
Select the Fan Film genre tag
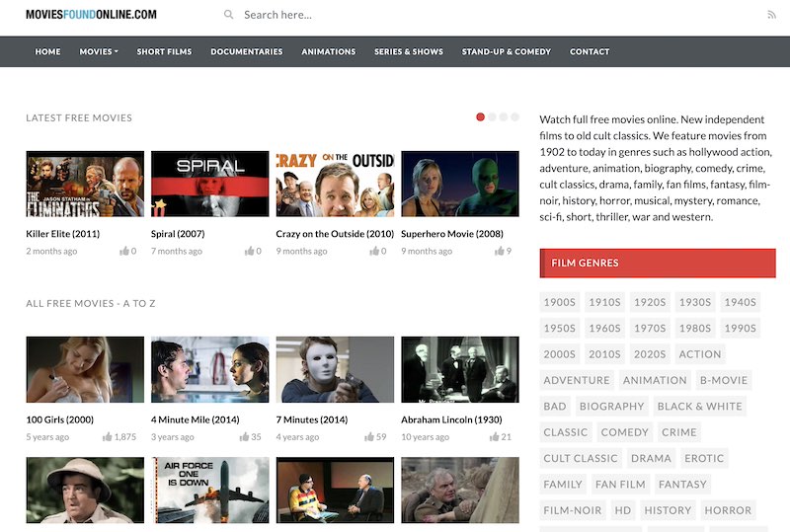620,485
